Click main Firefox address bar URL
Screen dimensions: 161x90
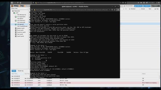(61, 3)
